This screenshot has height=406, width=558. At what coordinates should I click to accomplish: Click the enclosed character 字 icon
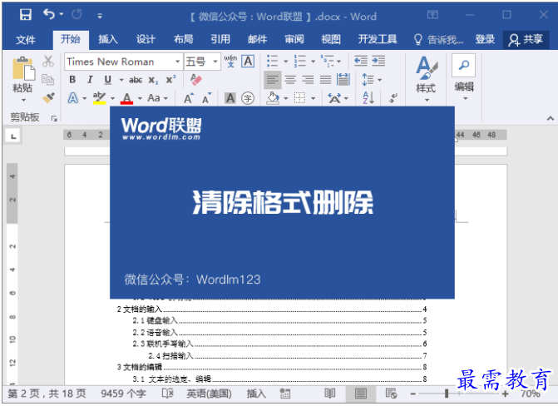(x=248, y=98)
